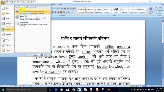Open the Paragraph dialog launcher
Image resolution: width=164 pixels, height=92 pixels.
click(x=75, y=15)
